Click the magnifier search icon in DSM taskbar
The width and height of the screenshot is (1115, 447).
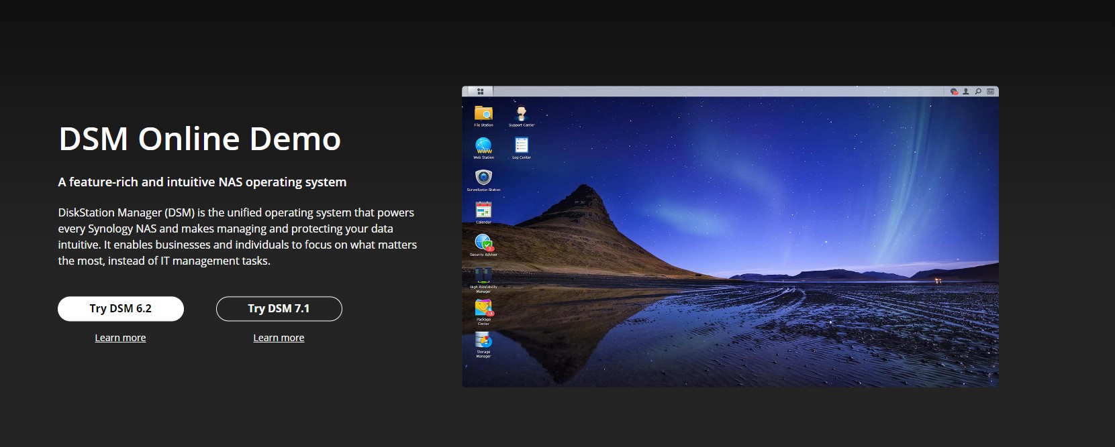click(978, 91)
